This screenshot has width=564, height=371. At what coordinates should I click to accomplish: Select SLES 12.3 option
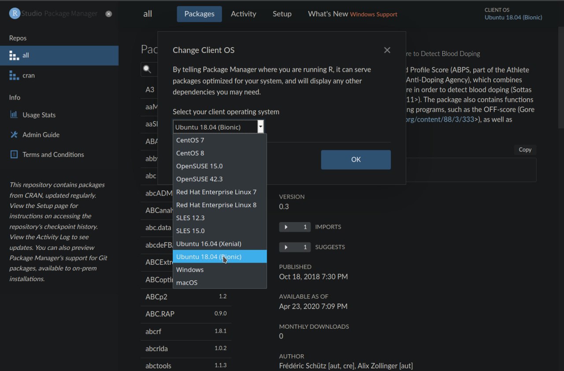click(220, 218)
